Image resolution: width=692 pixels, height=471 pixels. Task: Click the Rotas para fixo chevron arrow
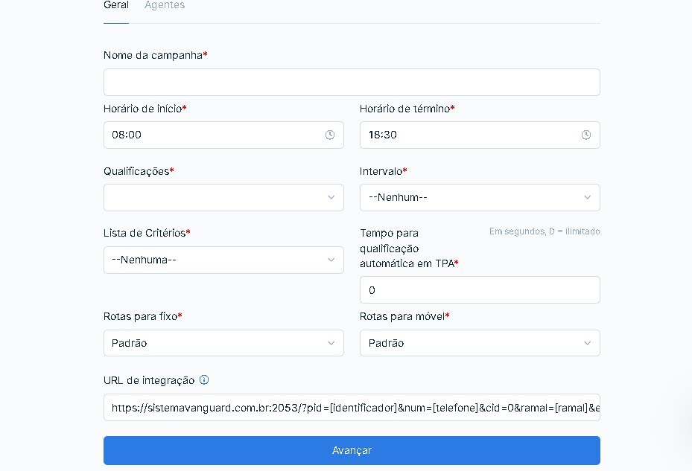(x=331, y=343)
